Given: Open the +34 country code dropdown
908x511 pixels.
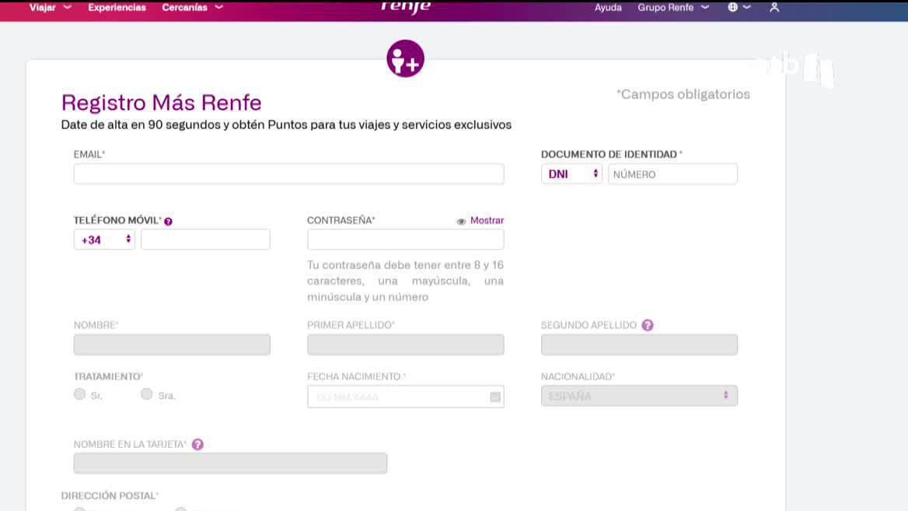Looking at the screenshot, I should tap(104, 240).
